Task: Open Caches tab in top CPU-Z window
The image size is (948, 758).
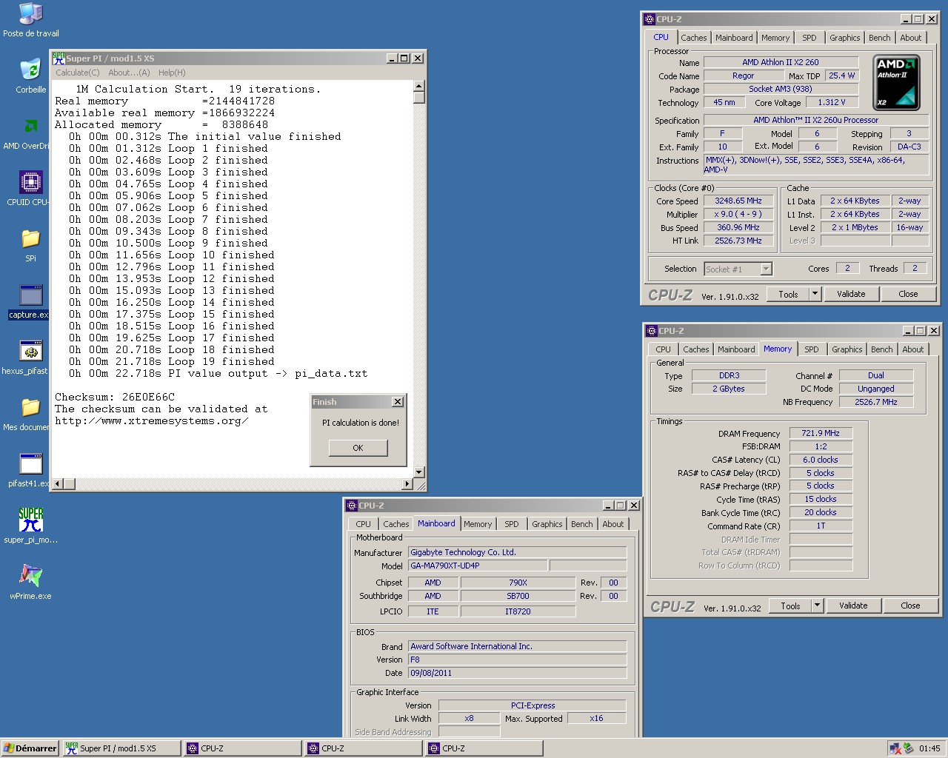Action: 694,38
